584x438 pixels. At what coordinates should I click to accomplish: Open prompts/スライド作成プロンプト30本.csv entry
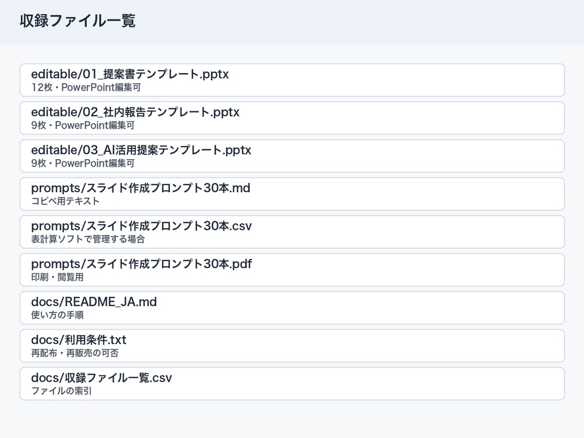pos(292,232)
